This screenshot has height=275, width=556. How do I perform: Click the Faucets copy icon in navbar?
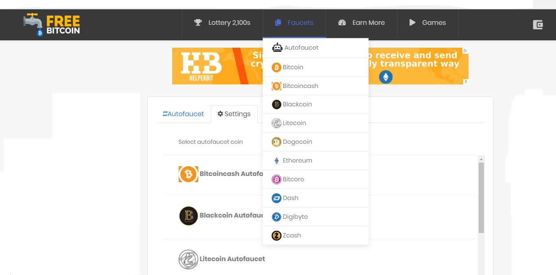[x=278, y=22]
